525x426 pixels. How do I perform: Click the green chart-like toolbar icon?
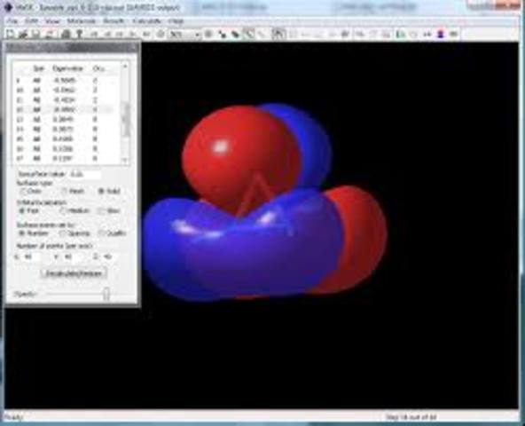tap(399, 34)
